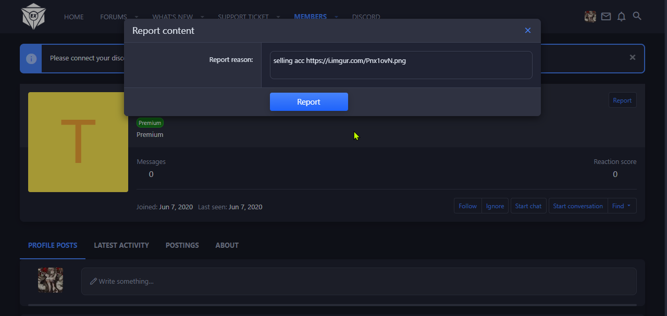Screen dimensions: 667x316
Task: Click the blue info icon in notice
Action: click(x=31, y=58)
